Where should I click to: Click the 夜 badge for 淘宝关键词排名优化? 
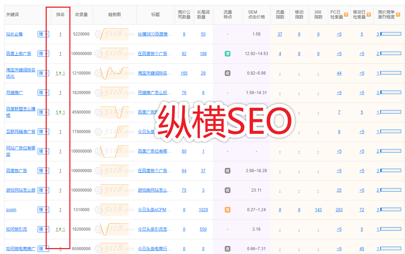point(227,73)
